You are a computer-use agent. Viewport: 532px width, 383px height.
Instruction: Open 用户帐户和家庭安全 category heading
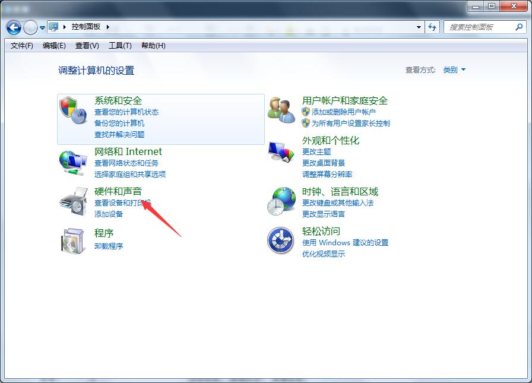click(x=345, y=100)
